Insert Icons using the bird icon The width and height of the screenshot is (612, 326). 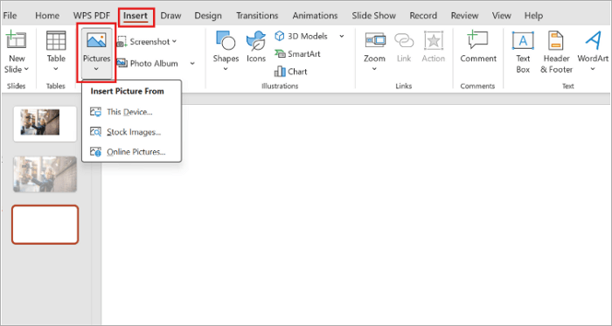[x=256, y=40]
